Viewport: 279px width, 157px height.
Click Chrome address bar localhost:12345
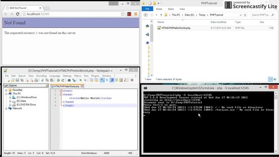coord(71,14)
